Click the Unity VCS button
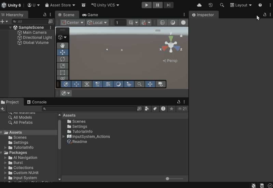 105,5
